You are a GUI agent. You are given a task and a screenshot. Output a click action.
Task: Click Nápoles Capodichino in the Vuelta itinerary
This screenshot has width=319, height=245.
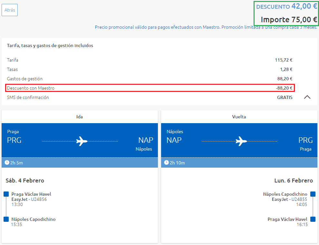pyautogui.click(x=285, y=194)
